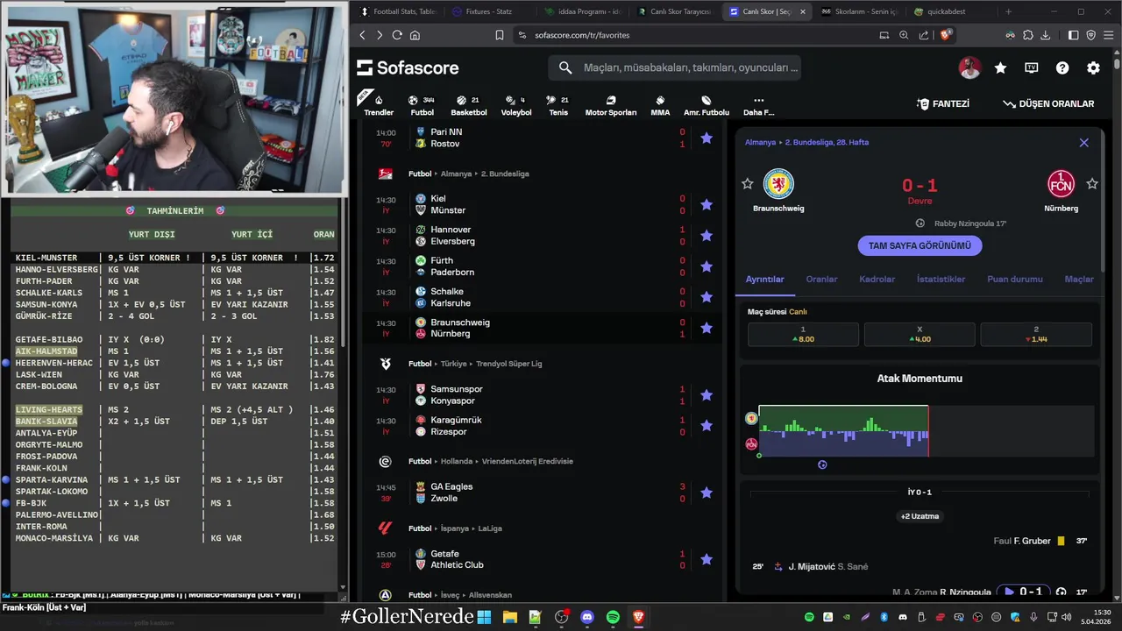
Task: Open the FANTEZİ link
Action: [x=942, y=103]
